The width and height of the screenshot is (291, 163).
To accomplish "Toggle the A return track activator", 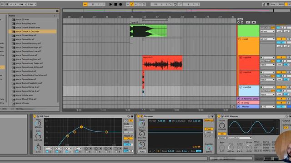I will coord(281,99).
